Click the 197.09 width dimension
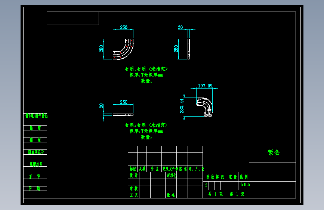This screenshot has height=210, width=324. (x=205, y=86)
